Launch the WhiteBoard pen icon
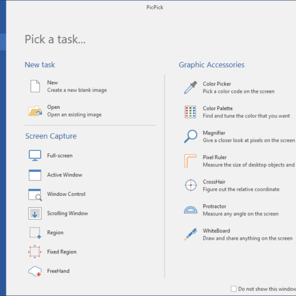Viewport: 296px width, 296px height. pyautogui.click(x=191, y=234)
